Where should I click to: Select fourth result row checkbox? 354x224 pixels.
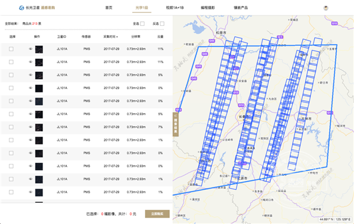click(11, 88)
